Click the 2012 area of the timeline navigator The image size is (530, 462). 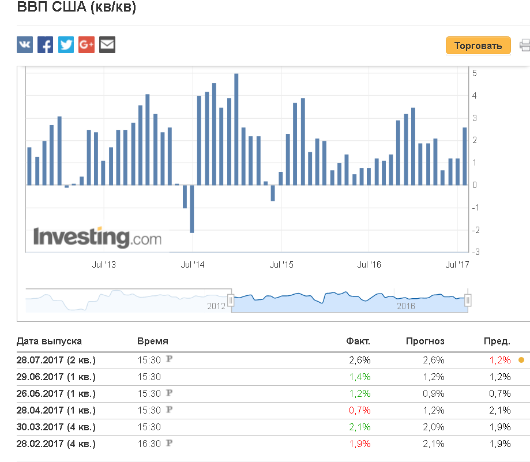click(x=216, y=306)
